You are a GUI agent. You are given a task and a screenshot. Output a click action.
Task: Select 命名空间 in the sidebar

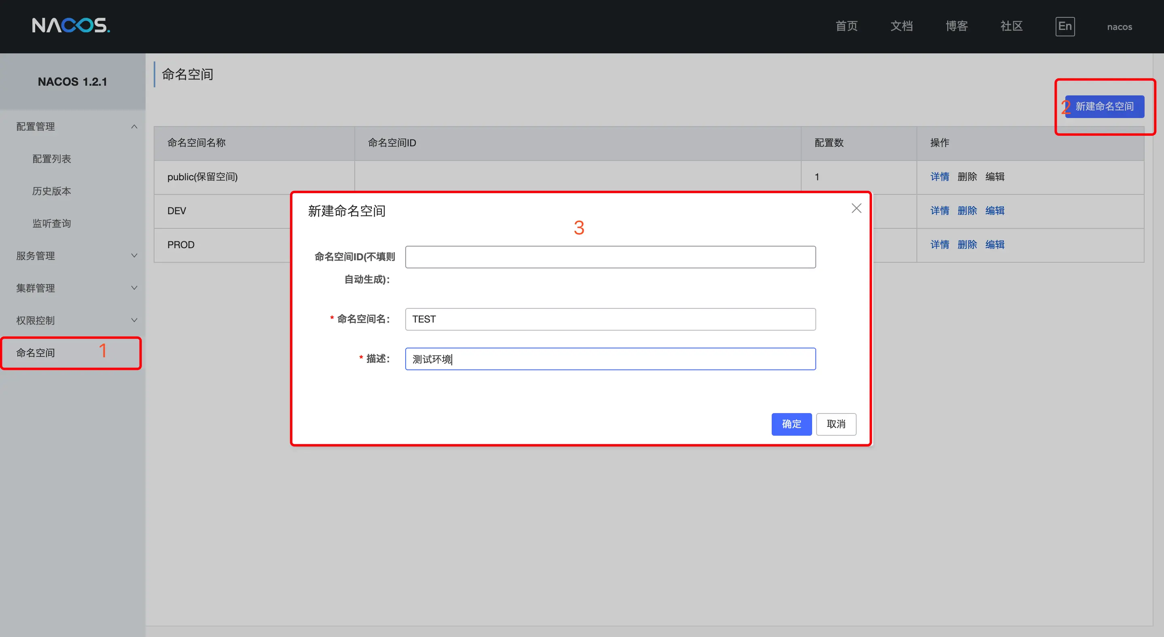coord(35,352)
